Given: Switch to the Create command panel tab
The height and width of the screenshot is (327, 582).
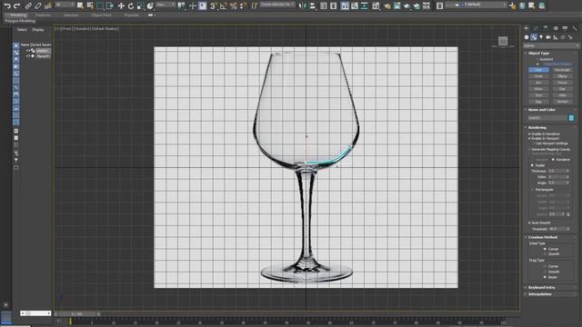Looking at the screenshot, I should click(x=527, y=28).
